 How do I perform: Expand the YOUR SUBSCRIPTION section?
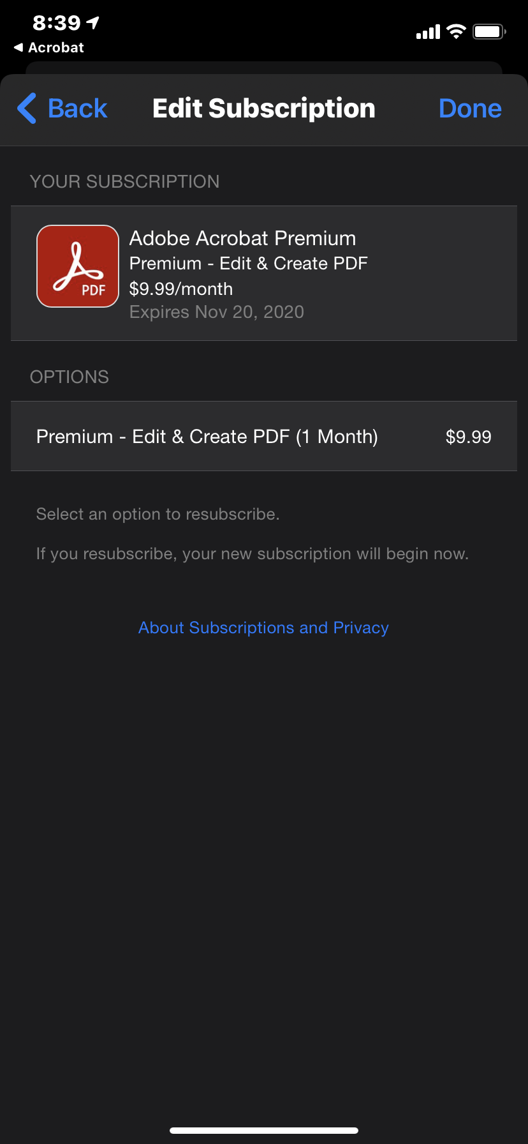pyautogui.click(x=124, y=181)
